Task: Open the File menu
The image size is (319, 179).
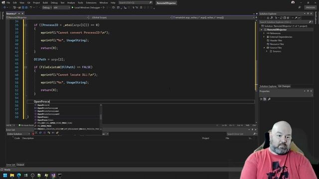Action: [x=8, y=3]
